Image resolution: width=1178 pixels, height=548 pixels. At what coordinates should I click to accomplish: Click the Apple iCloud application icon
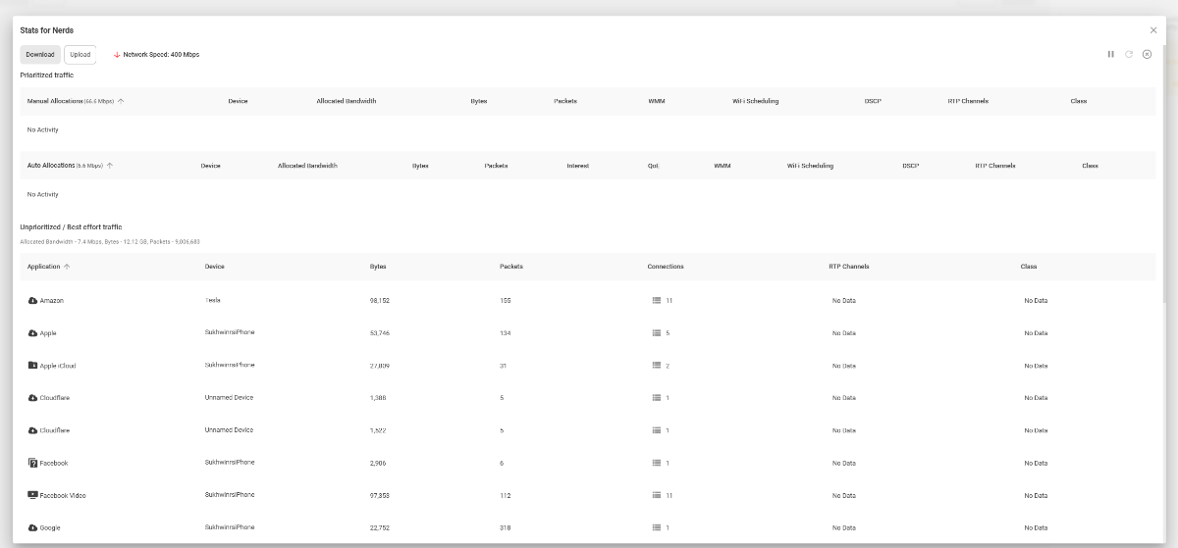[32, 365]
